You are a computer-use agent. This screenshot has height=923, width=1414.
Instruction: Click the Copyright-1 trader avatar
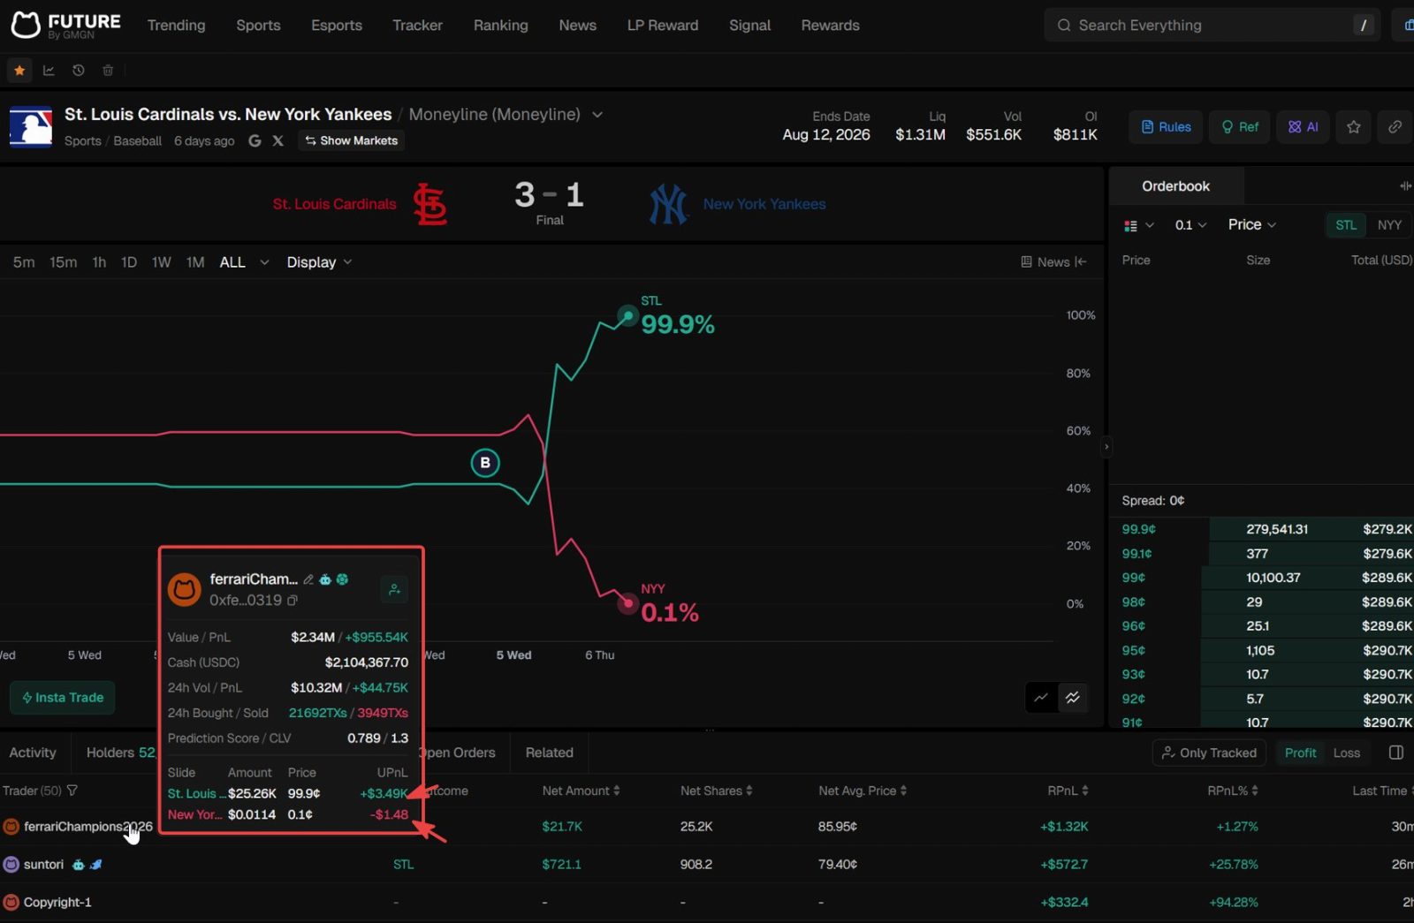(x=11, y=903)
